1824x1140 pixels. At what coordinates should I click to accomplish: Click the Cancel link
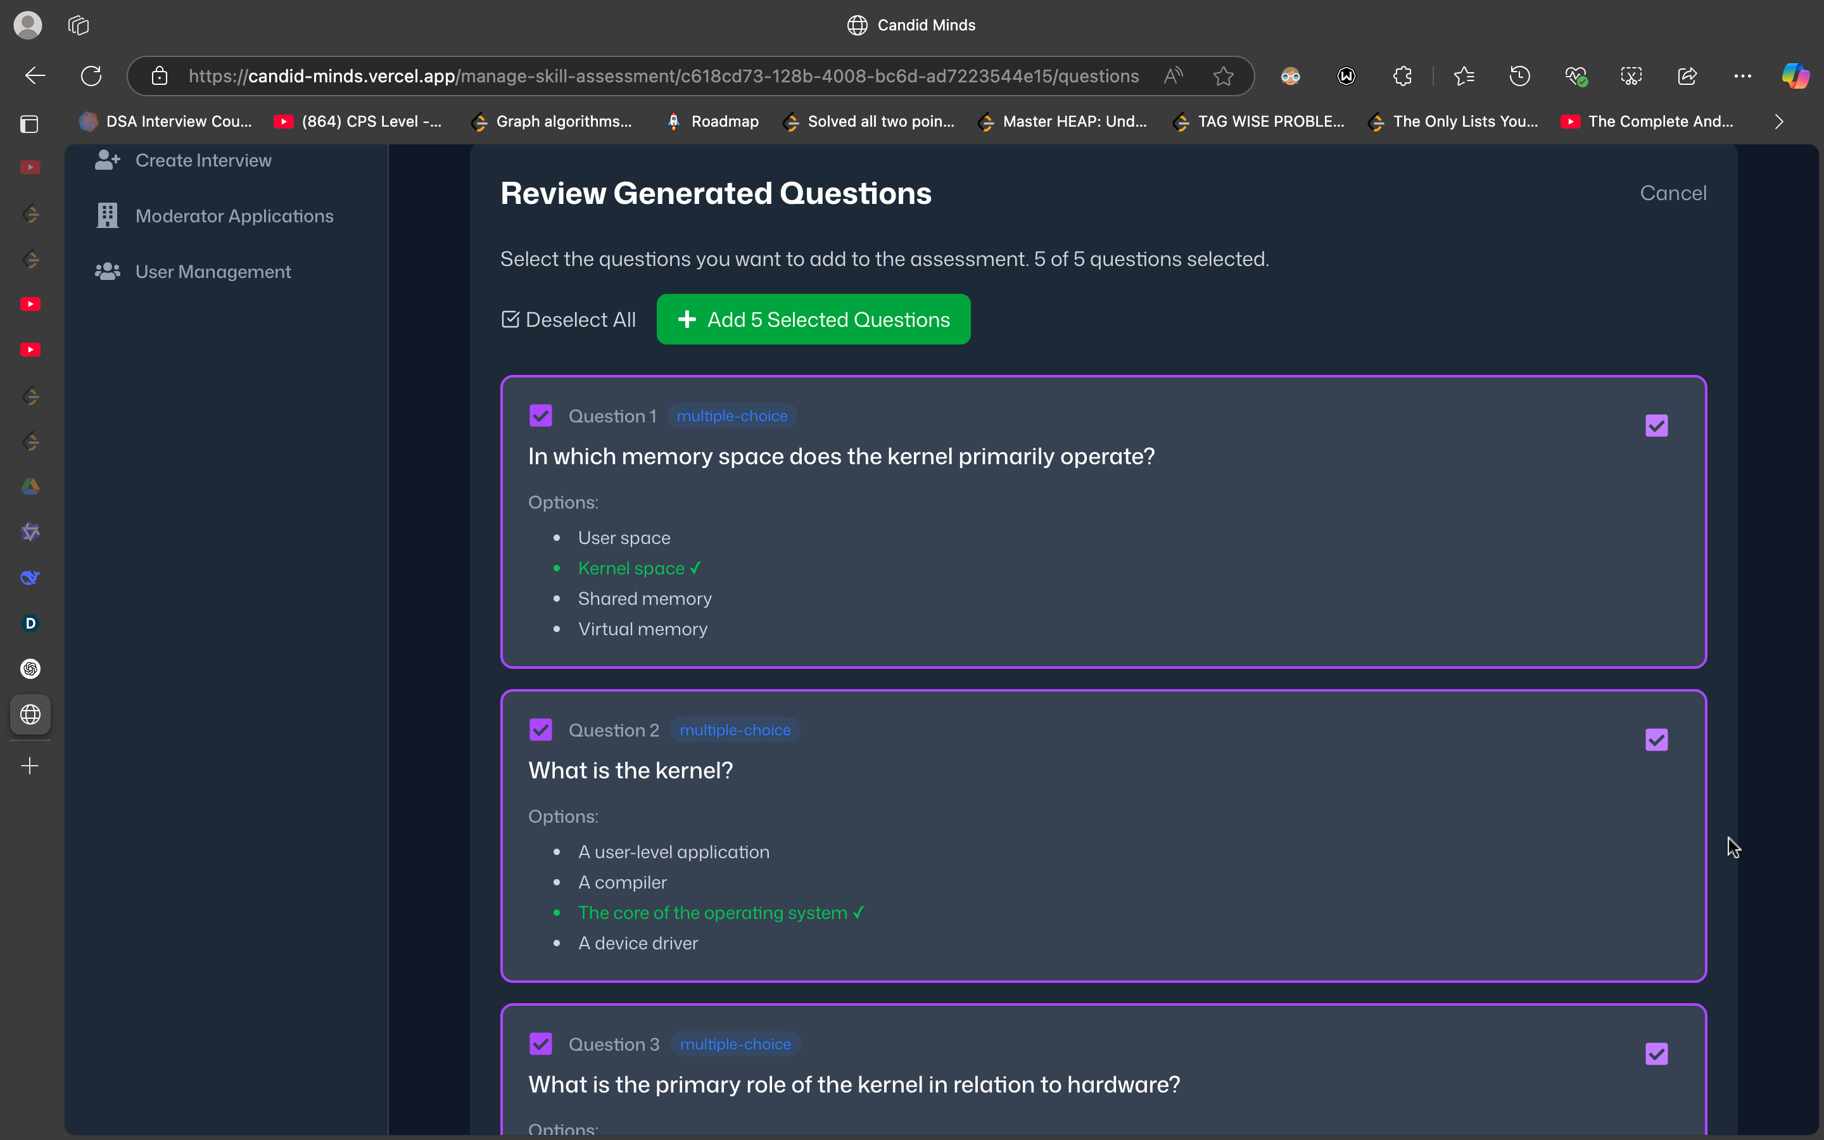(1673, 193)
